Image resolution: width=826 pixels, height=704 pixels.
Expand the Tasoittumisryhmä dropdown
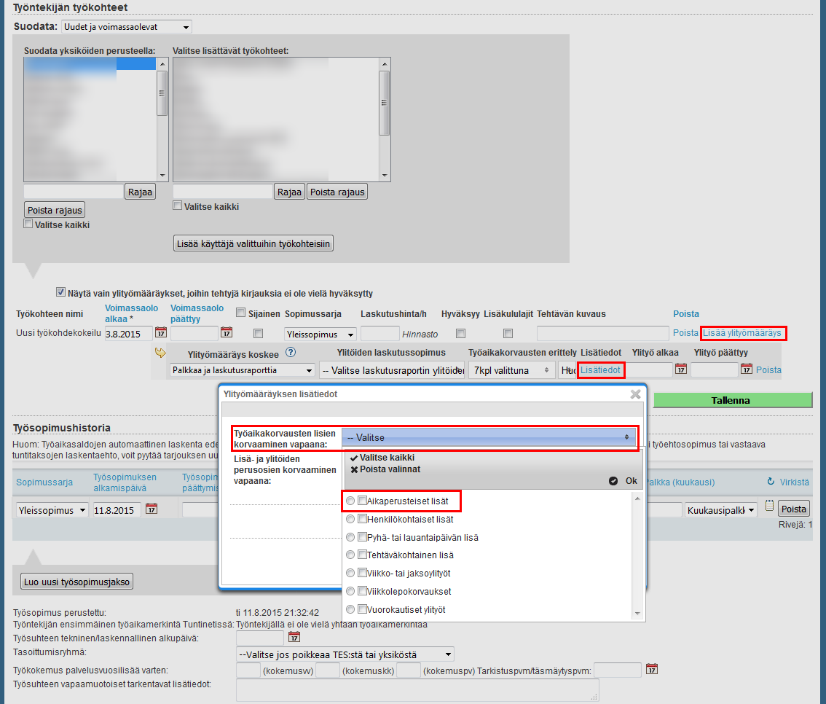345,654
